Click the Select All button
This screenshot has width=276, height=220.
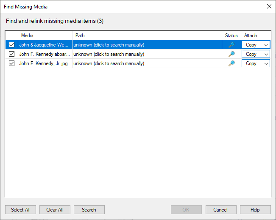pos(20,209)
